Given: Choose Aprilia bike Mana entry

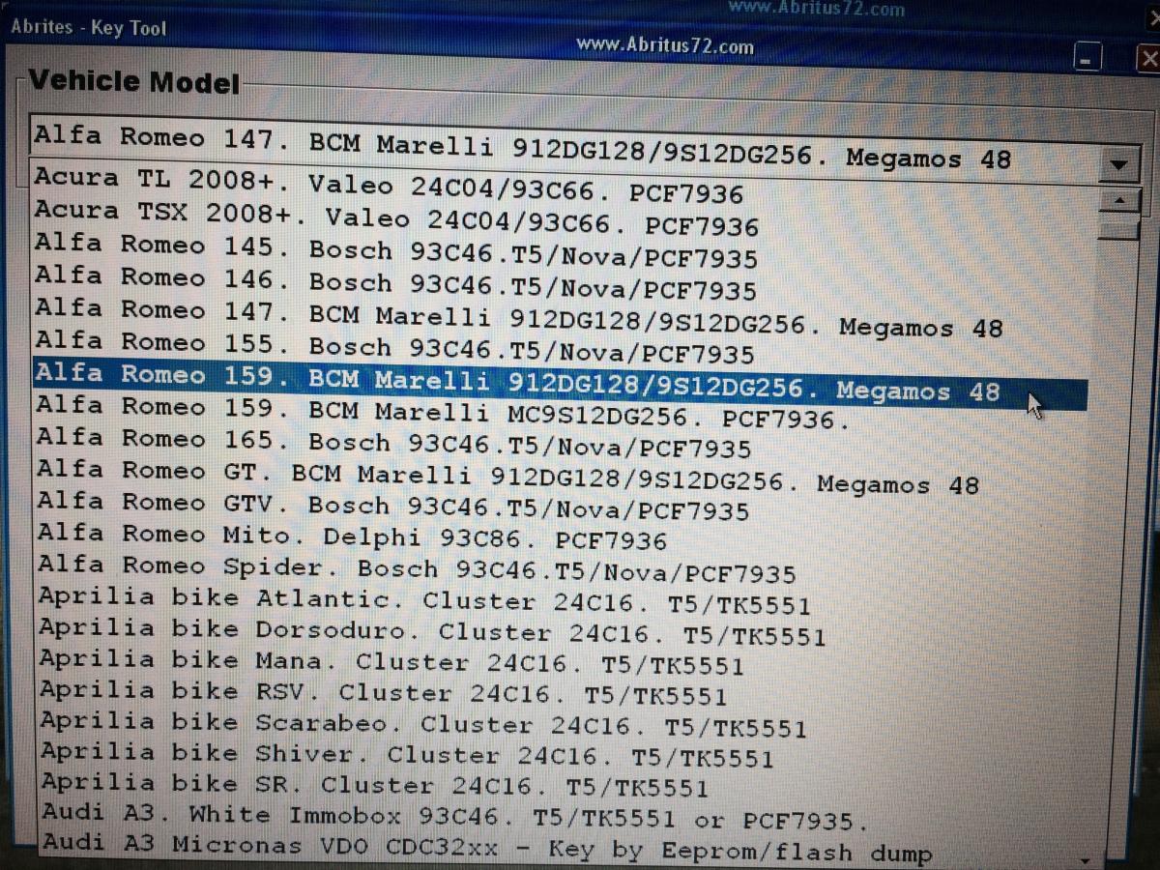Looking at the screenshot, I should coord(391,663).
